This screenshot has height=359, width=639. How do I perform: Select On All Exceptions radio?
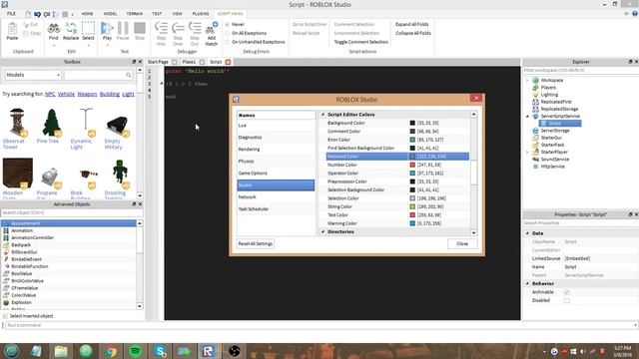click(228, 33)
